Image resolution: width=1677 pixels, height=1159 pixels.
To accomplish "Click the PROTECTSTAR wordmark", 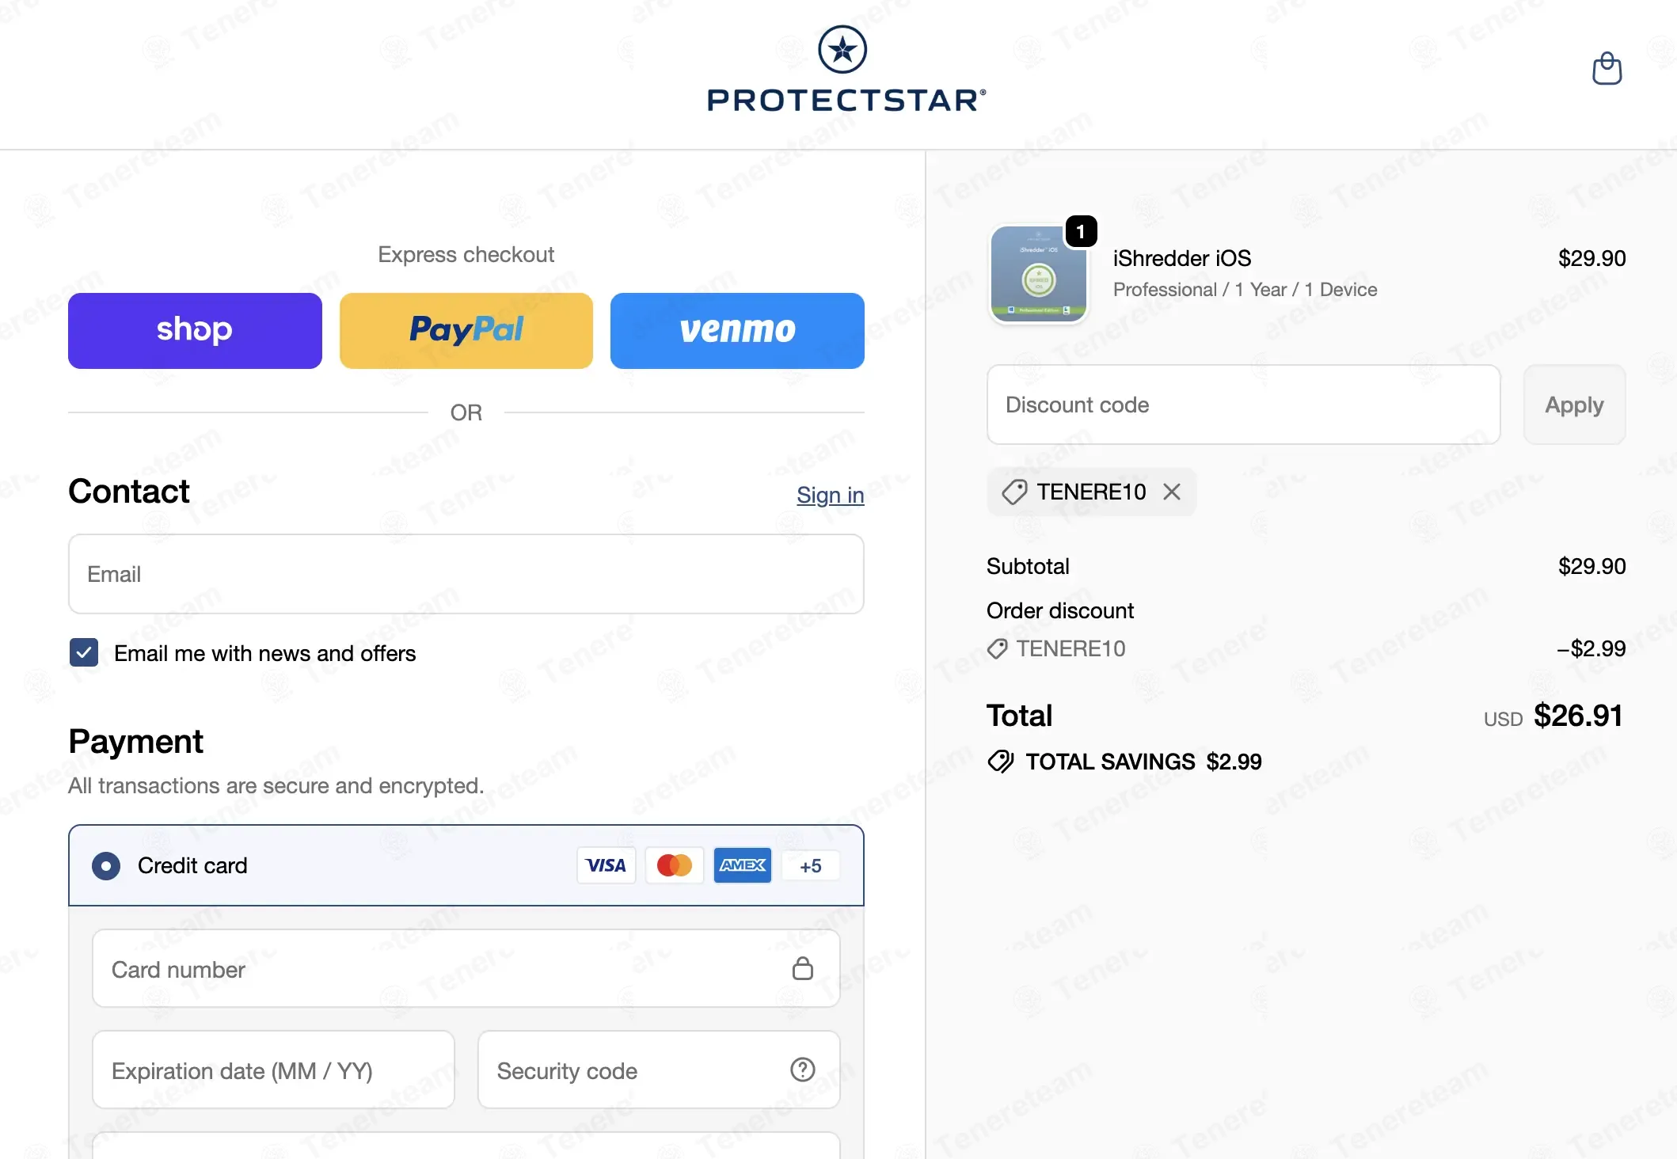I will click(x=846, y=100).
